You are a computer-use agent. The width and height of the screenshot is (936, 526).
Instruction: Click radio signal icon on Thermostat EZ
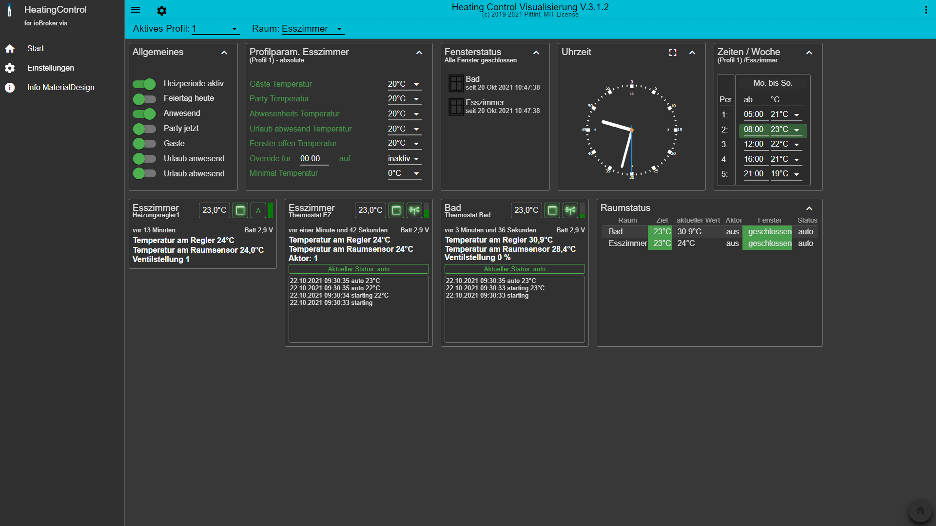[414, 210]
